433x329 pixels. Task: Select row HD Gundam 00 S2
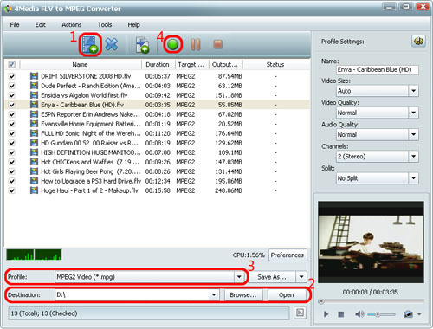pos(158,143)
